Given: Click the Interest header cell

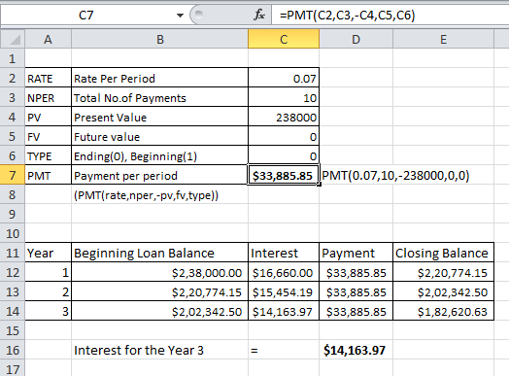Looking at the screenshot, I should (x=284, y=253).
